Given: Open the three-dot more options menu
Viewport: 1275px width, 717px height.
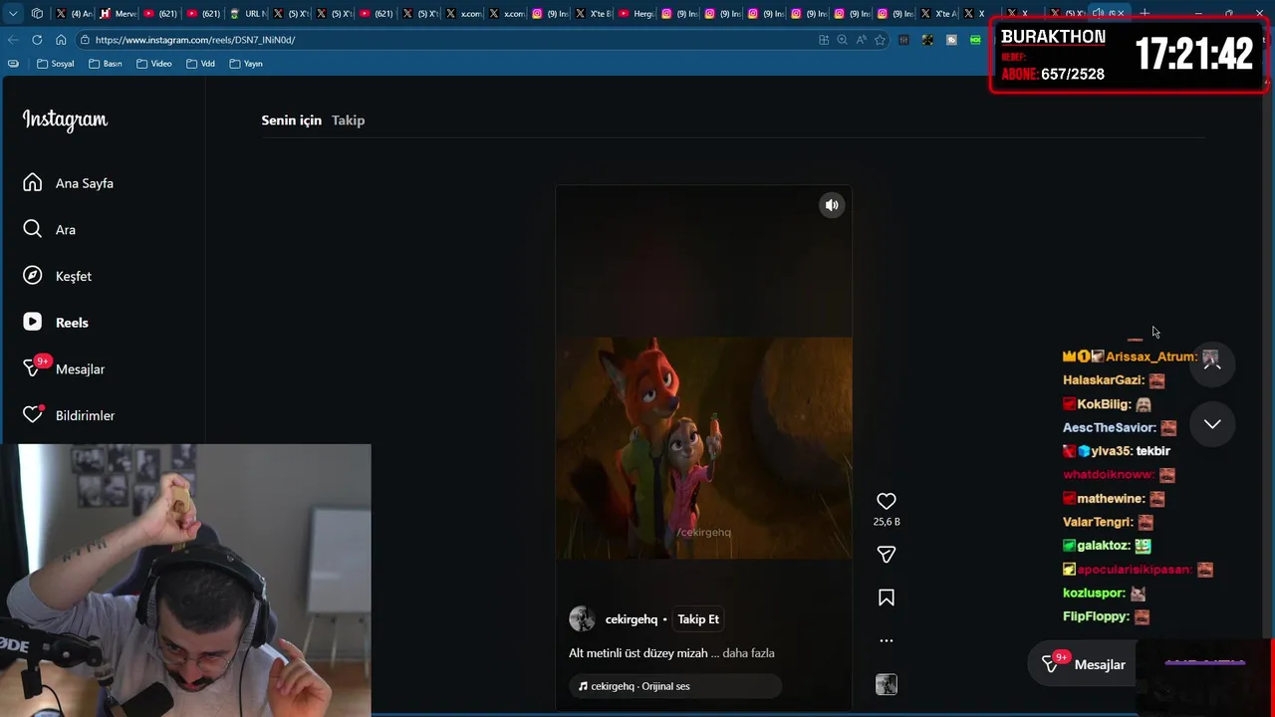Looking at the screenshot, I should [887, 640].
